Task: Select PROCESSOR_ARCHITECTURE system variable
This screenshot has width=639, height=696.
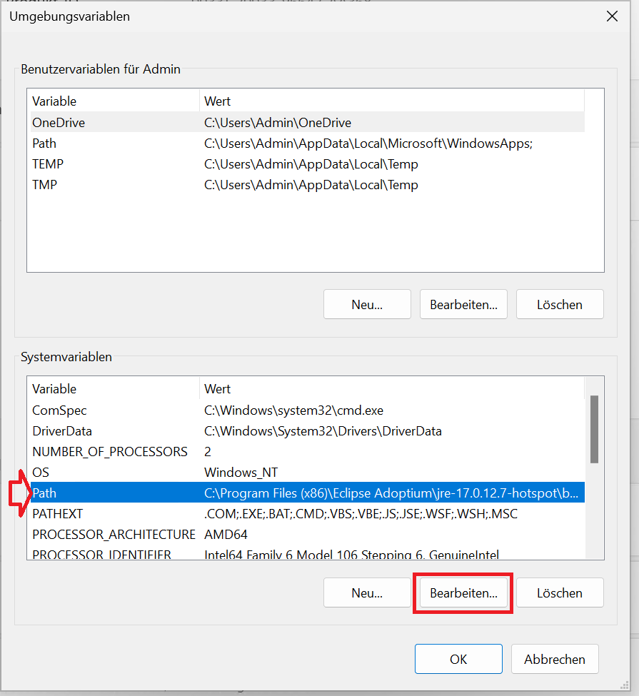Action: tap(306, 535)
